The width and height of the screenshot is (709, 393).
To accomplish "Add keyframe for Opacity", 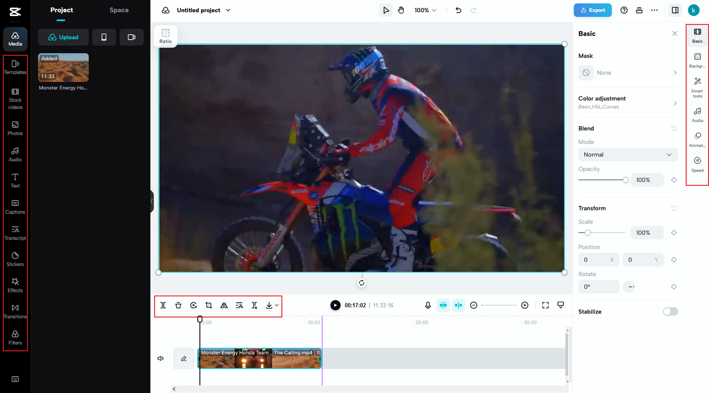I will pos(674,180).
